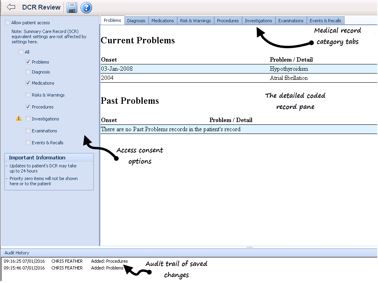Image resolution: width=378 pixels, height=283 pixels.
Task: Enable the Events & Recalls checkbox
Action: (28, 143)
